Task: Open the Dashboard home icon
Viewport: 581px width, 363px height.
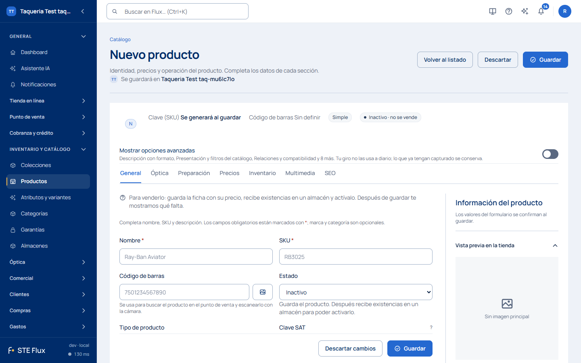Action: coord(13,52)
